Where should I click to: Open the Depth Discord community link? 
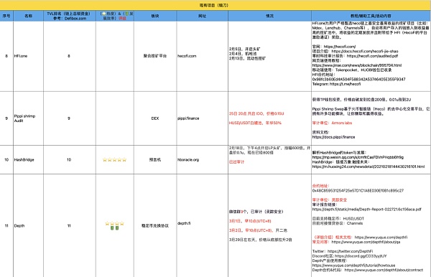[361, 256]
